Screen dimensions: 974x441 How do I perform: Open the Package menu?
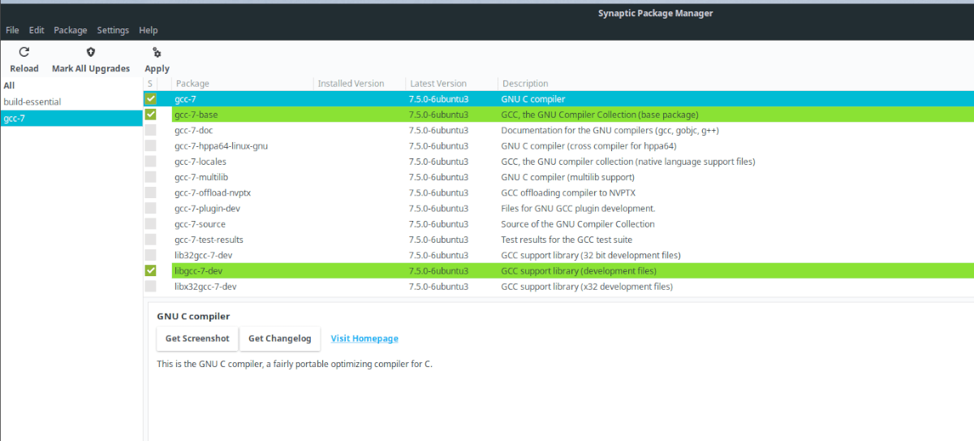point(70,30)
